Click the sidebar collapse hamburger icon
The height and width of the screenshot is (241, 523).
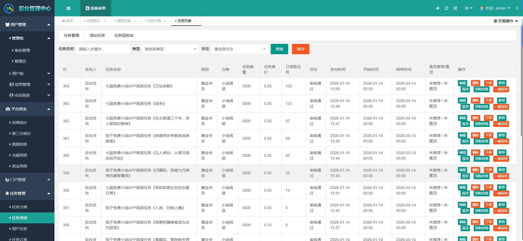click(68, 8)
